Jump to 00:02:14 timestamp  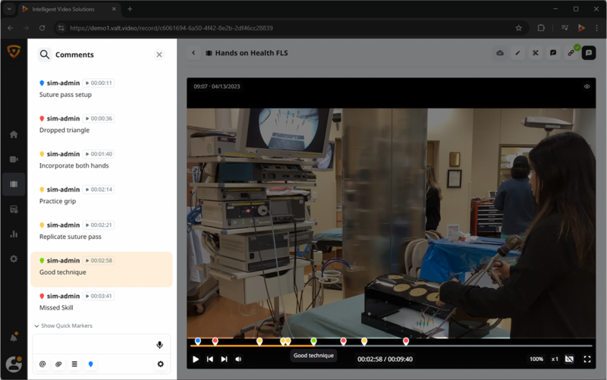tap(99, 190)
